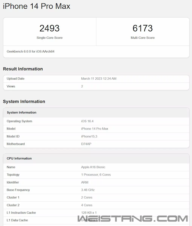
Task: Select the 3.46 GHz value
Action: [x=88, y=190]
